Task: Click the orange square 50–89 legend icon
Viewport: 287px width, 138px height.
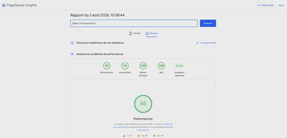Action: pos(138,136)
